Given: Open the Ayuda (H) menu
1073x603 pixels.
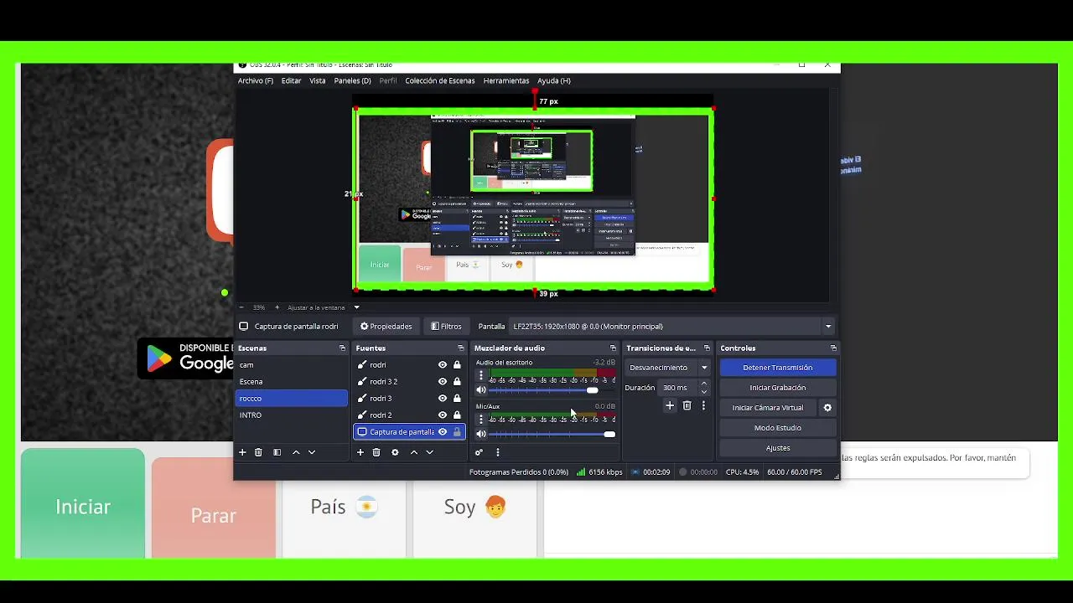Looking at the screenshot, I should click(x=554, y=81).
